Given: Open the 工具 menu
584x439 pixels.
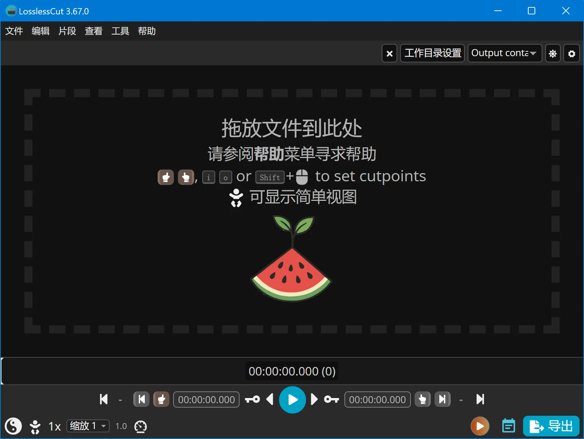Looking at the screenshot, I should coord(120,31).
